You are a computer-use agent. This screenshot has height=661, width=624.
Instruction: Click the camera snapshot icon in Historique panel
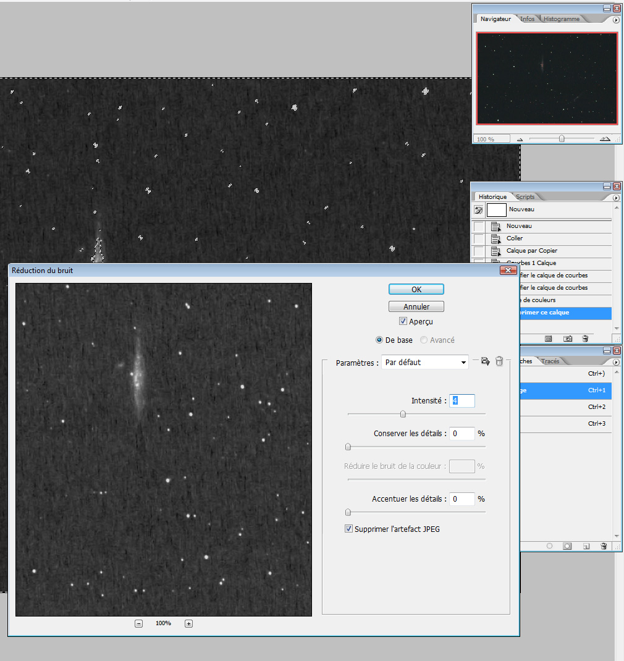point(568,339)
